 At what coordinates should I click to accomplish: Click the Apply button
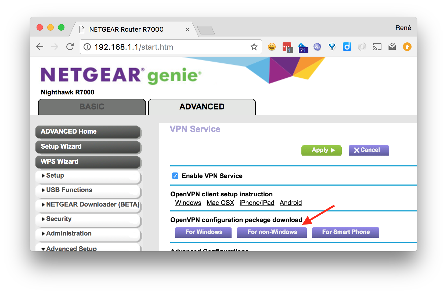(322, 150)
